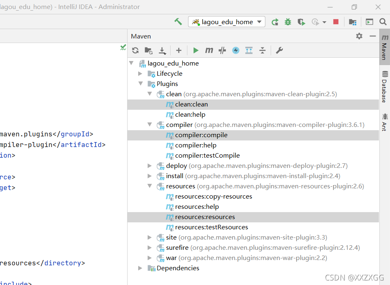Expand the war plugin node
Viewport: 390px width, 285px height.
(150, 258)
